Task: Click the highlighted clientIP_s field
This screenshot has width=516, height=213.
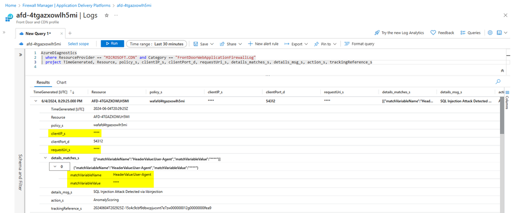Action: pos(75,133)
